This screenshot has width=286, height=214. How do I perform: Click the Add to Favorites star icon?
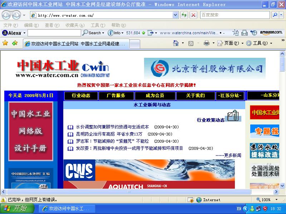15,43
